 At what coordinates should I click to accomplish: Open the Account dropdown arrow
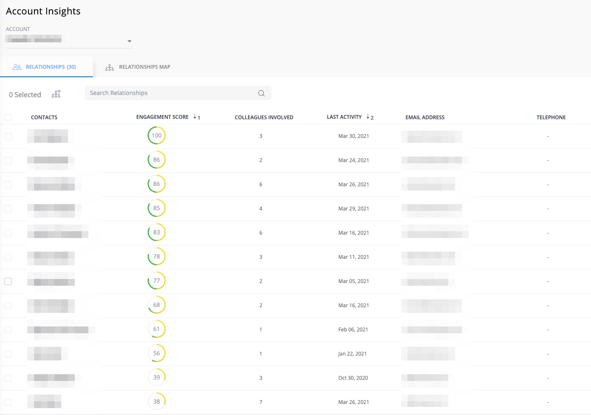pyautogui.click(x=129, y=42)
